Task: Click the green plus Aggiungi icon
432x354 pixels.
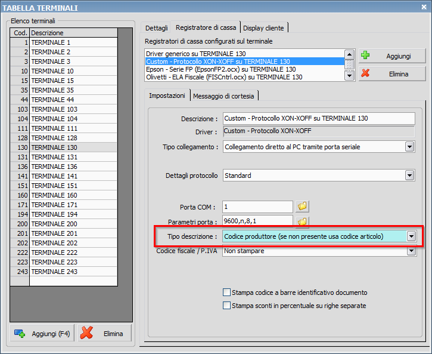Action: pos(365,55)
